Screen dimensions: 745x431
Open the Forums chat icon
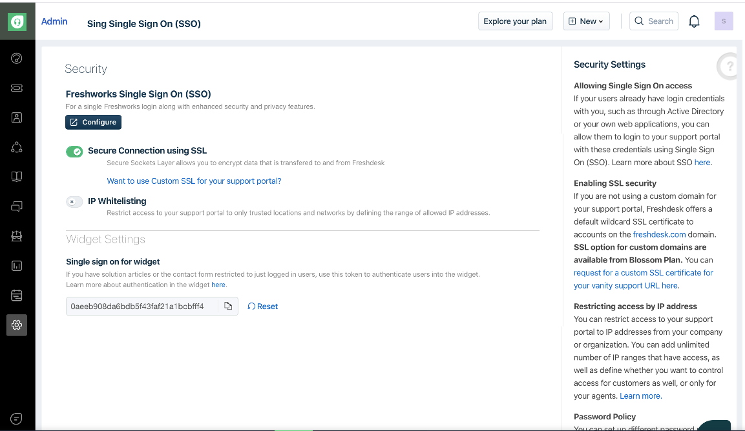click(17, 206)
